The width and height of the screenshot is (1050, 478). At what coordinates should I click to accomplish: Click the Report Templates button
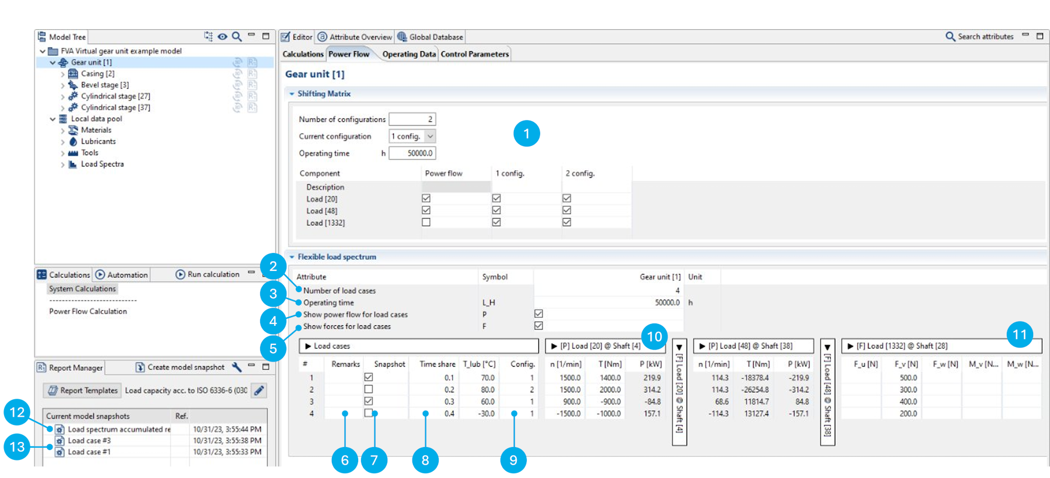coord(83,391)
